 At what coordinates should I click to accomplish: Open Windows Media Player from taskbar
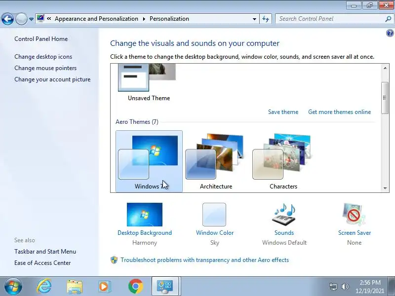point(104,287)
